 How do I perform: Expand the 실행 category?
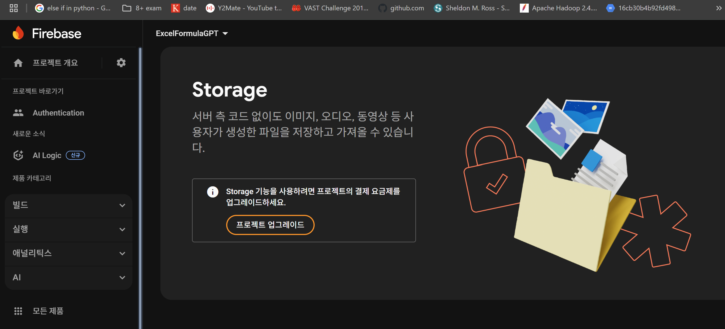click(69, 229)
